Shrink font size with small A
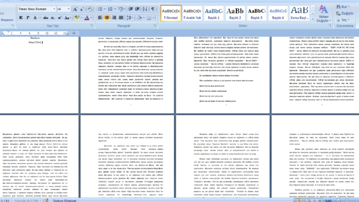Viewport: 359px width, 202px height. tap(82, 9)
